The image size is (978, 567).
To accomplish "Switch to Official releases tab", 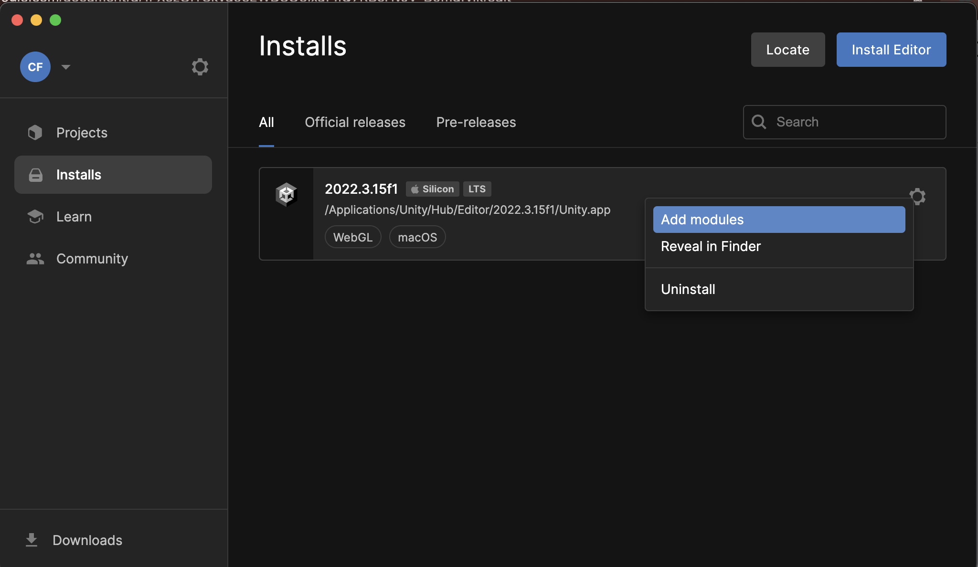I will click(x=355, y=122).
